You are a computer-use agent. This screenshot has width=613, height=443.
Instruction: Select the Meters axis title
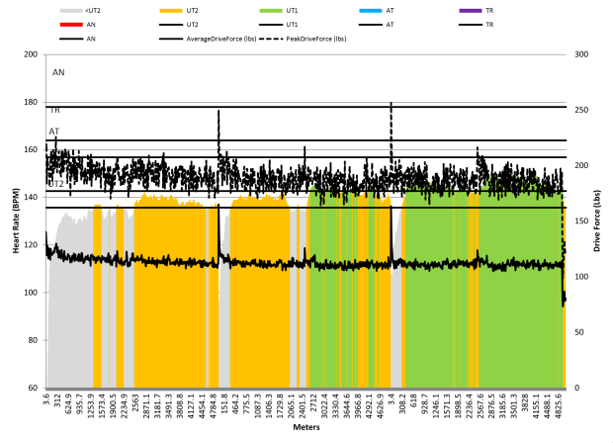click(306, 428)
